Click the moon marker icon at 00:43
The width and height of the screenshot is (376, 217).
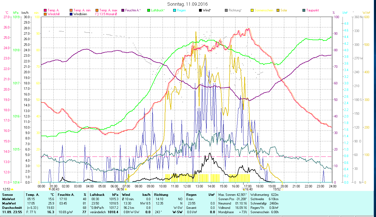point(50,189)
